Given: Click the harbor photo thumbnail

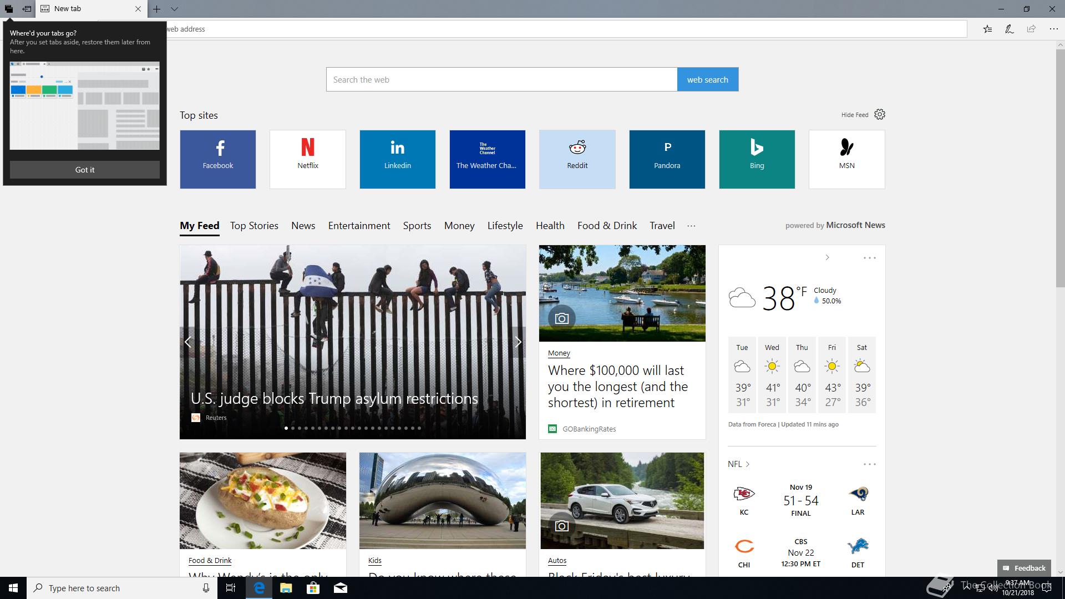Looking at the screenshot, I should click(x=622, y=293).
